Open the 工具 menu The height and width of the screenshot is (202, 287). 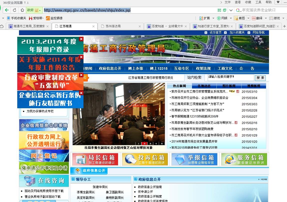pyautogui.click(x=258, y=2)
